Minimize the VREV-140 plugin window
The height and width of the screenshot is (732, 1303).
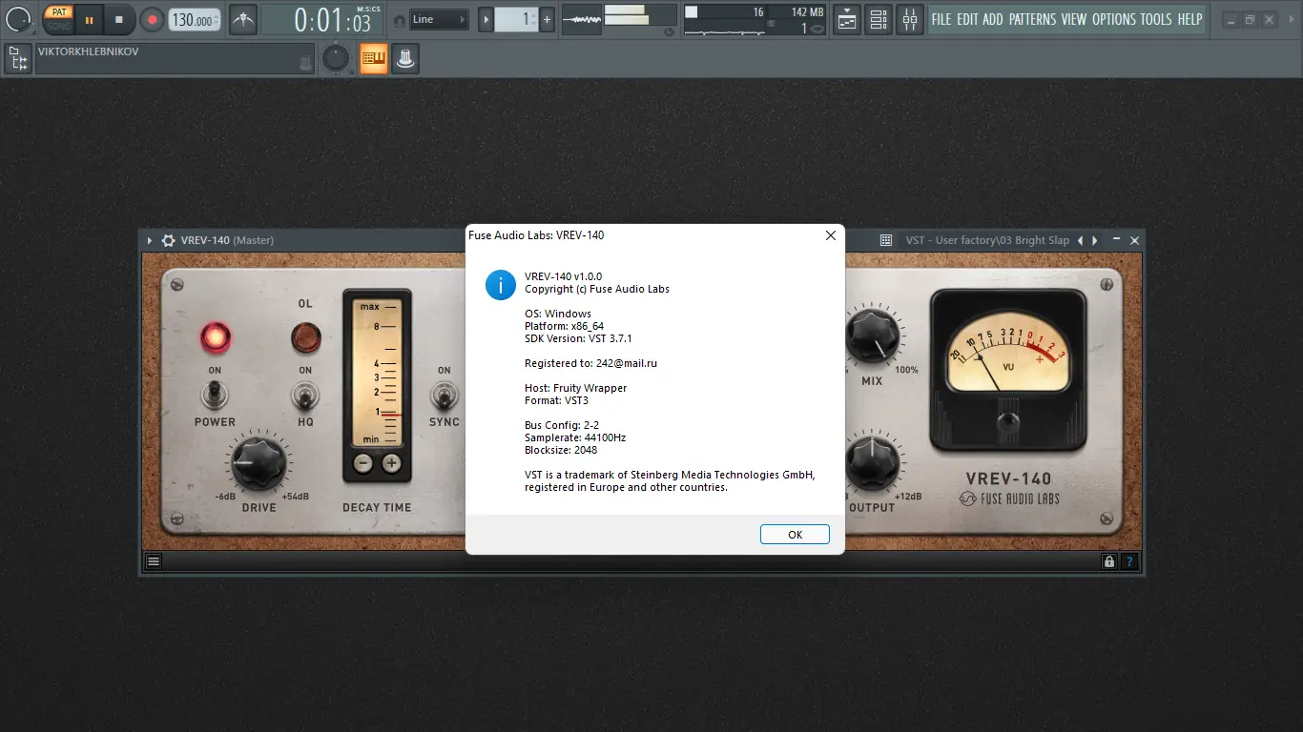click(x=1118, y=240)
